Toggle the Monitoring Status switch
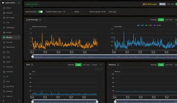177x103 pixels. (x=40, y=12)
